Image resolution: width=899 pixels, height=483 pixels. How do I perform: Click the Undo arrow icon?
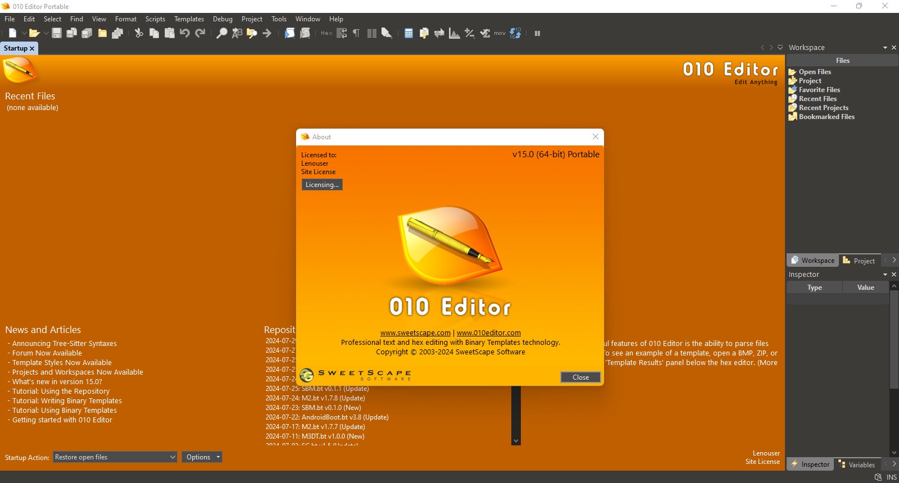click(x=185, y=33)
